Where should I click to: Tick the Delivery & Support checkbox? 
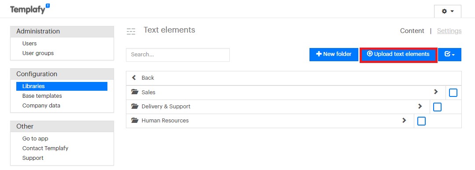tap(437, 107)
